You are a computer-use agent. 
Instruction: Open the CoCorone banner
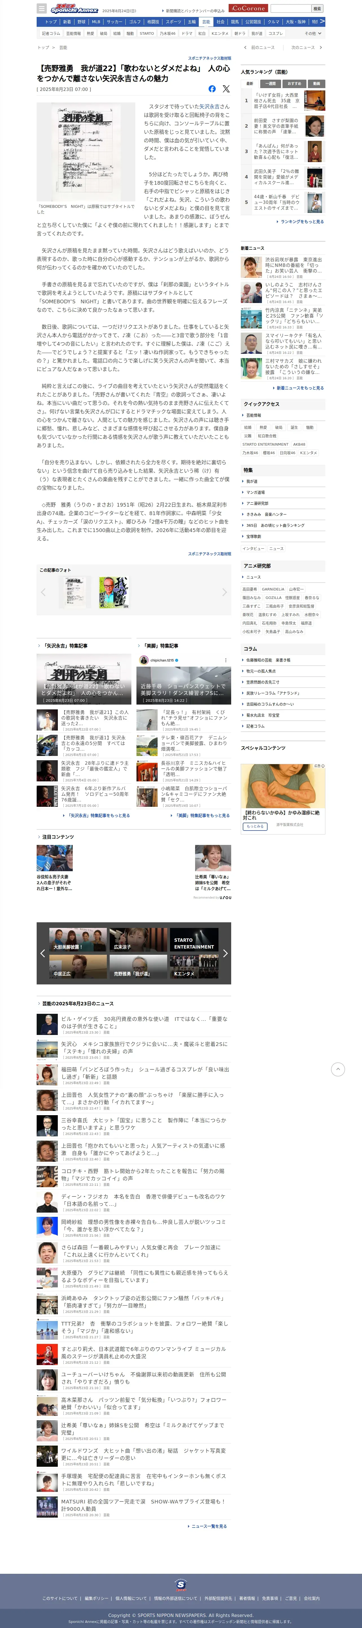[248, 8]
